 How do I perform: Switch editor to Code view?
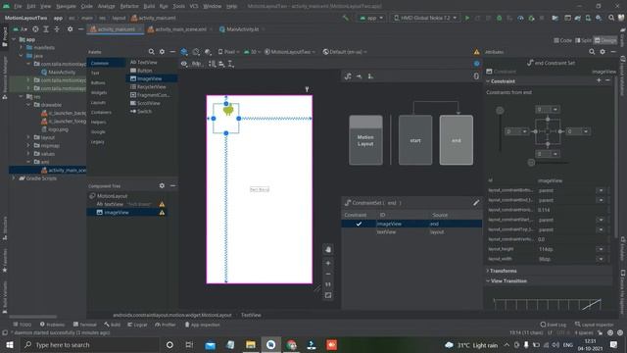[562, 40]
